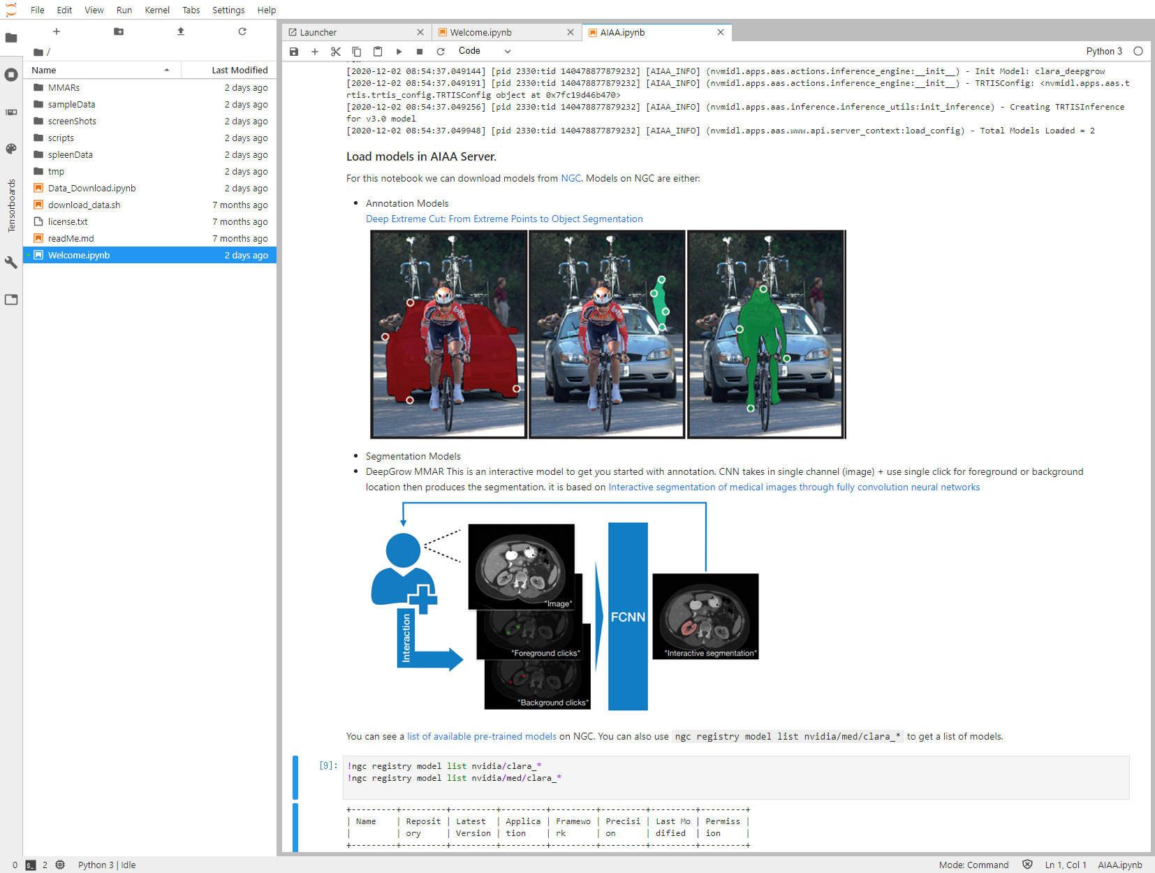Open the cell type Code dropdown
This screenshot has height=873, width=1155.
click(485, 51)
